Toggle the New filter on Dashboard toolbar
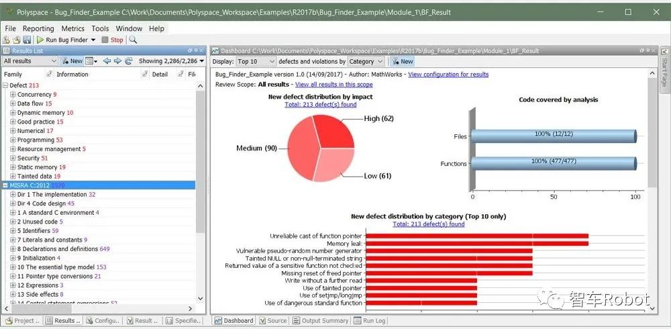The image size is (671, 329). click(x=403, y=61)
